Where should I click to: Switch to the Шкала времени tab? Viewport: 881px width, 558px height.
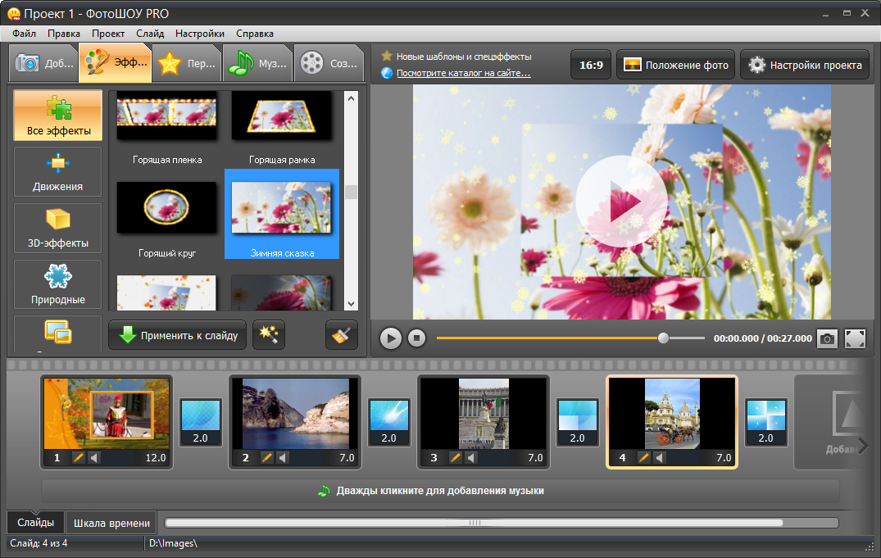tap(111, 523)
